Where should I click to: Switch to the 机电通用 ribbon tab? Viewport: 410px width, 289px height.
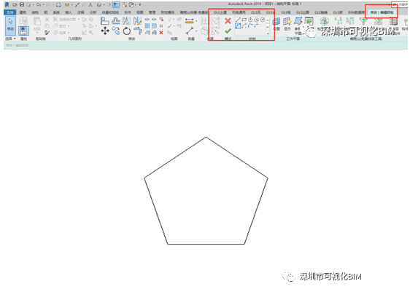click(x=239, y=12)
